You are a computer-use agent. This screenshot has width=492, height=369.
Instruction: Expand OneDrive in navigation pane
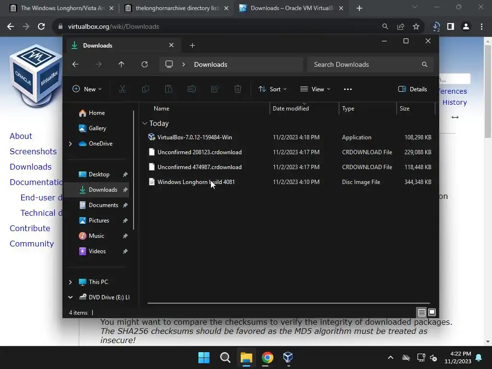[70, 144]
